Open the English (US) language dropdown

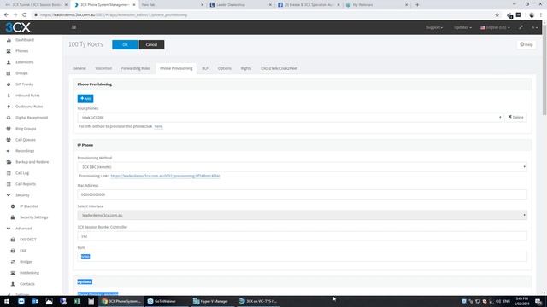(495, 27)
